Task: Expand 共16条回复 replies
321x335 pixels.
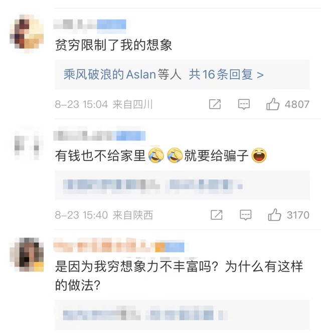Action: [226, 75]
